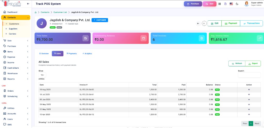Screen dimensions: 264x128
Task: Toggle dark mode moon icon
Action: click(x=237, y=4)
